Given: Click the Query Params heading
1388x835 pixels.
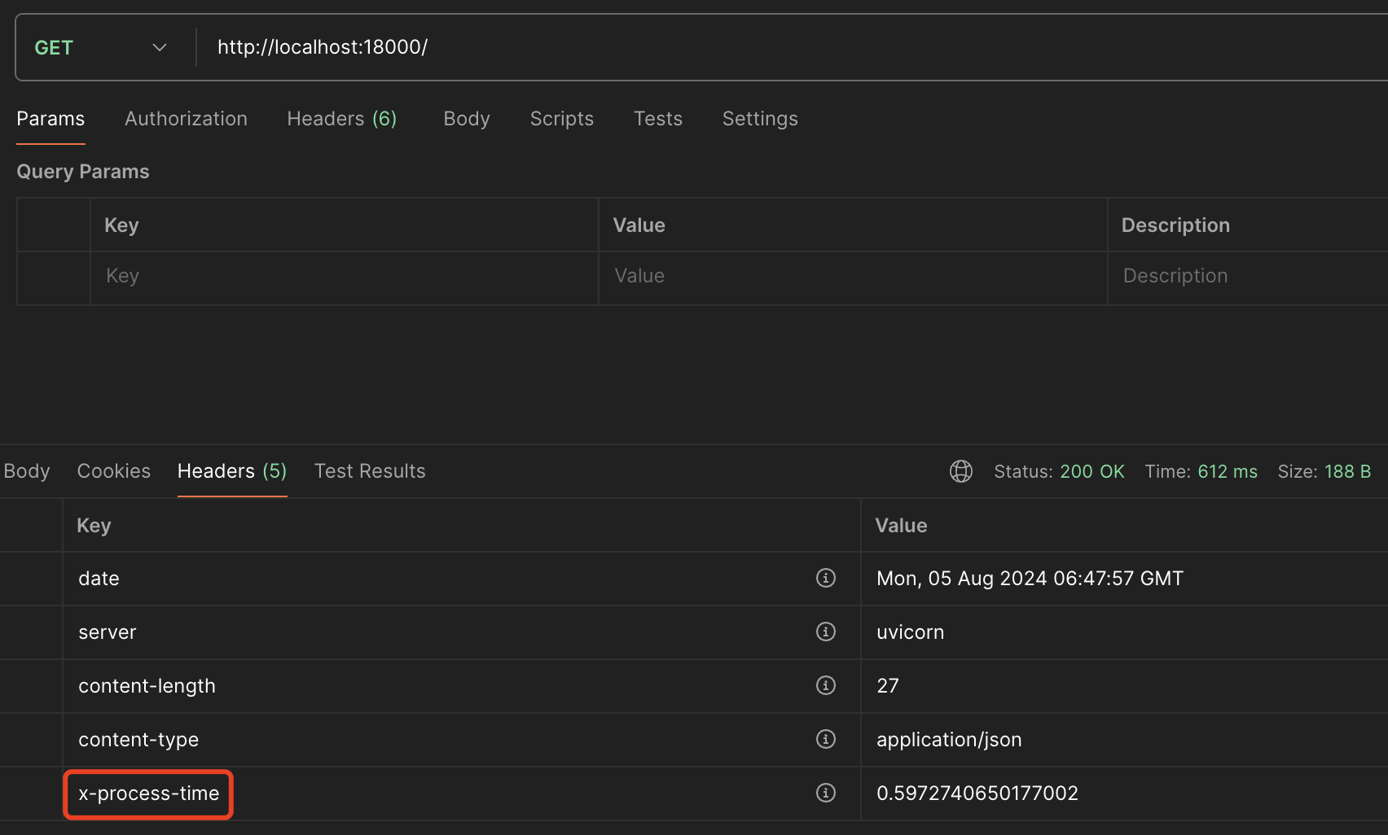Looking at the screenshot, I should click(x=83, y=172).
